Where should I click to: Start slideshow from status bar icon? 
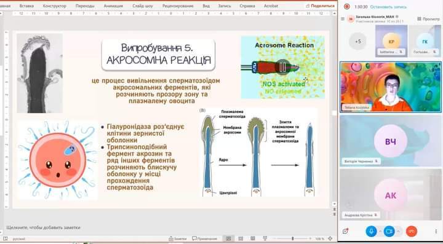[265, 238]
